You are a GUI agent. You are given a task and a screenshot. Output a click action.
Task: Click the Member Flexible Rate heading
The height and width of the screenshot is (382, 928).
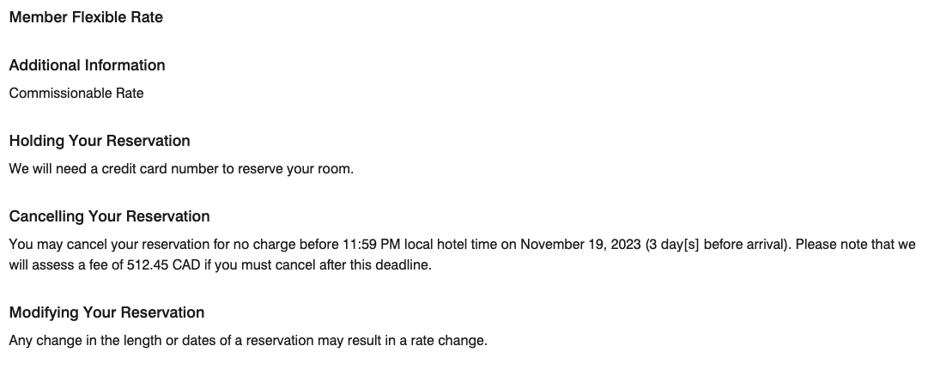[x=86, y=17]
